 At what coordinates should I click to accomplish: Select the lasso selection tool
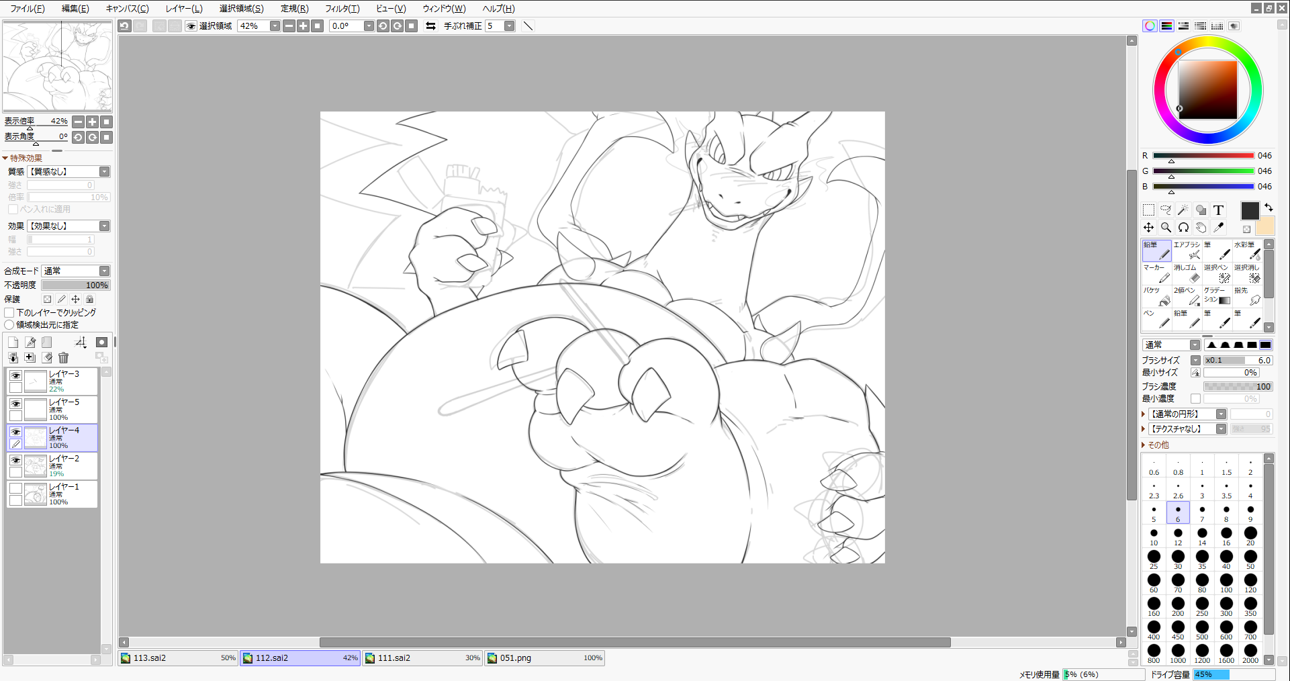pos(1166,210)
